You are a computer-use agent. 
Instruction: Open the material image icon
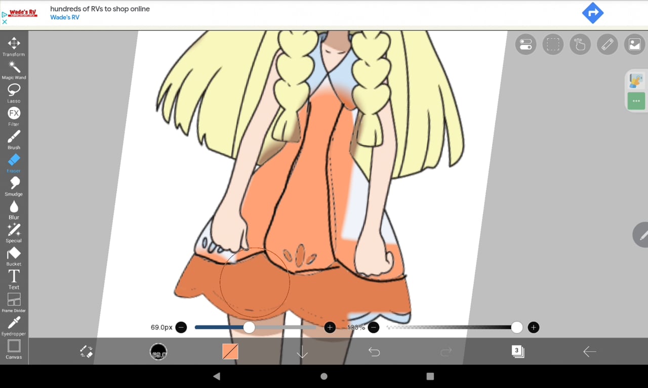coord(635,44)
